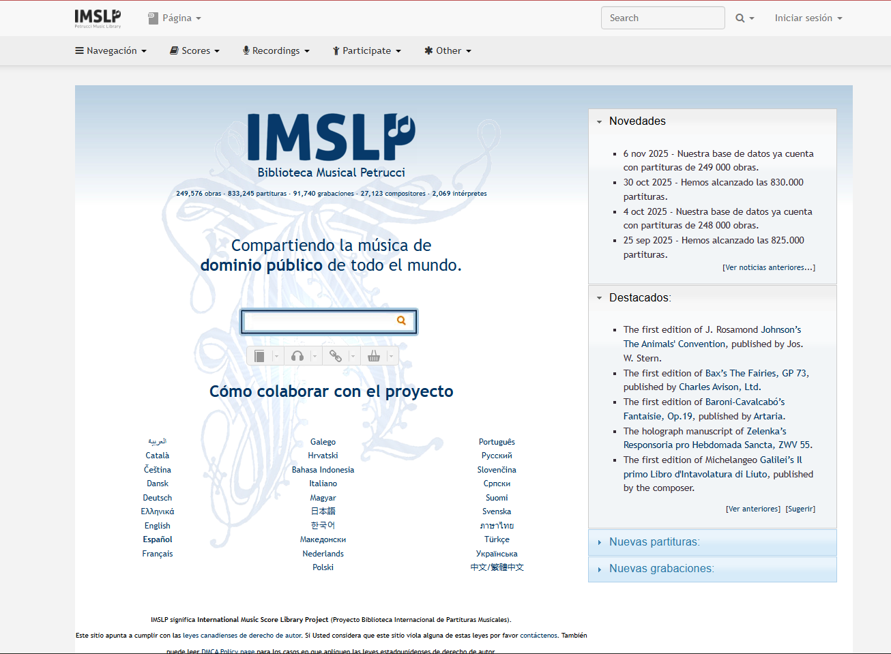Open the Iniciar sesión dropdown
Image resolution: width=891 pixels, height=654 pixels.
tap(808, 18)
